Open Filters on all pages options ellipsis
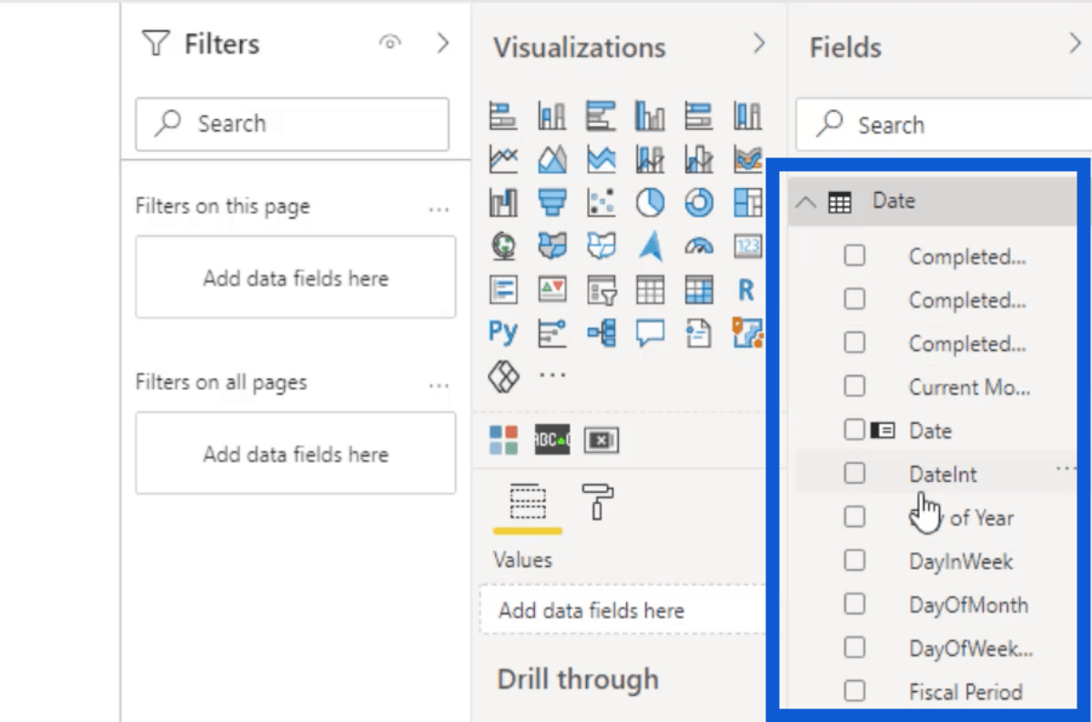The width and height of the screenshot is (1092, 722). (439, 386)
